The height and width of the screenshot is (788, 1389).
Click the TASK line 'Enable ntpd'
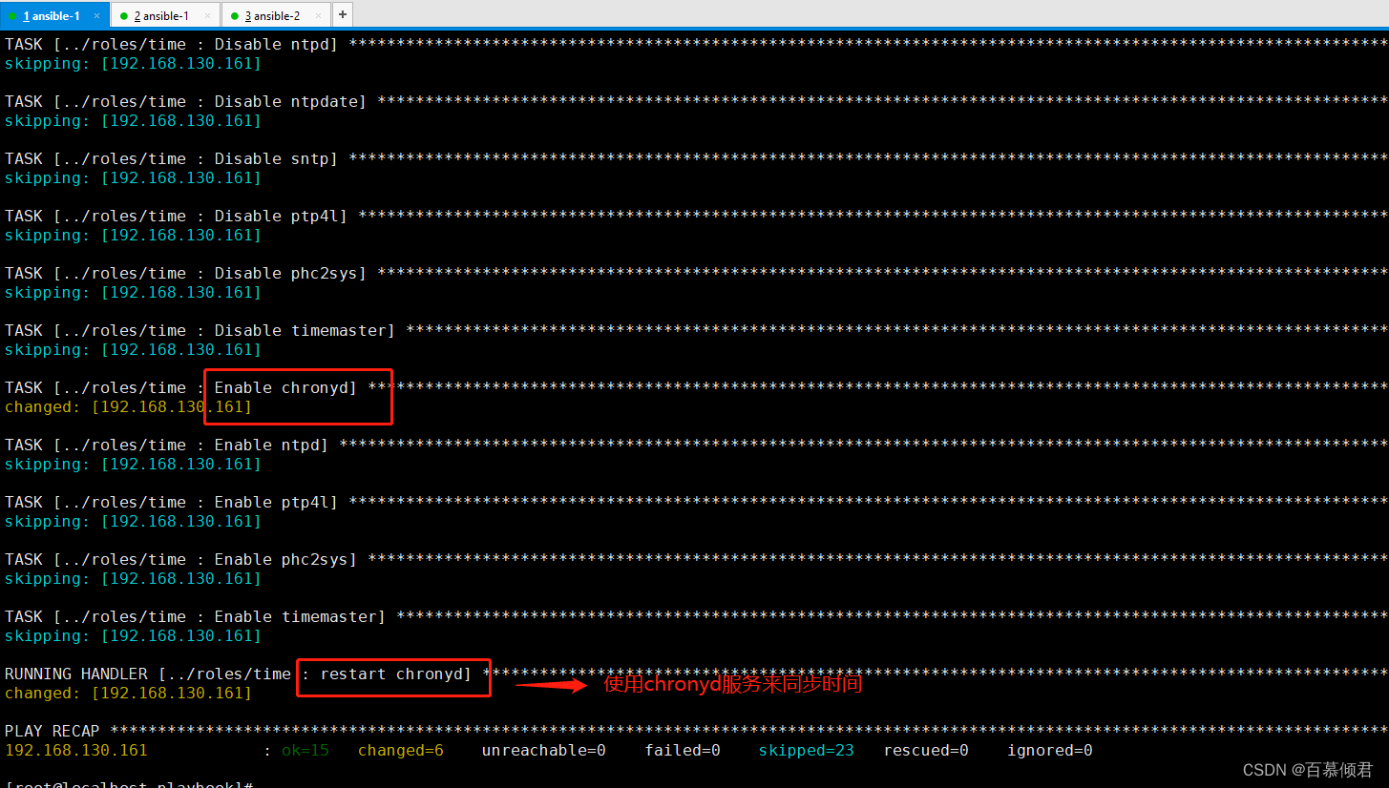click(x=696, y=446)
